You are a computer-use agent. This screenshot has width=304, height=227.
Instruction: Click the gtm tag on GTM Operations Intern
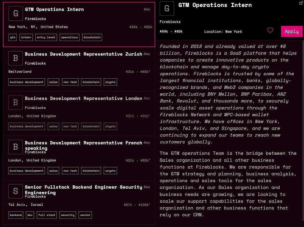pyautogui.click(x=12, y=37)
